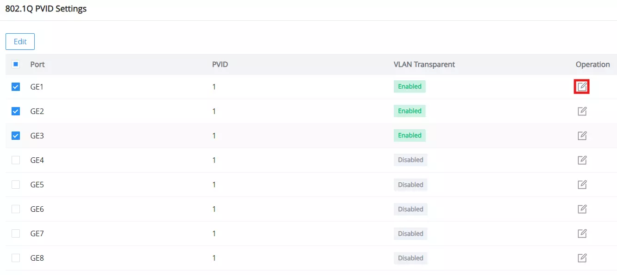Check the box for port GE4
Viewport: 617px width, 275px height.
click(x=16, y=160)
